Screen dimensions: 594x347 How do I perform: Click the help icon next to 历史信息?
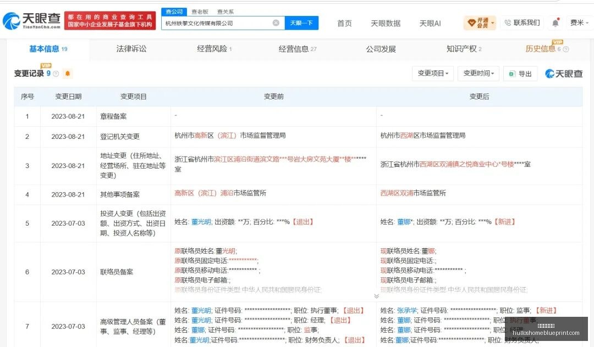[x=566, y=49]
